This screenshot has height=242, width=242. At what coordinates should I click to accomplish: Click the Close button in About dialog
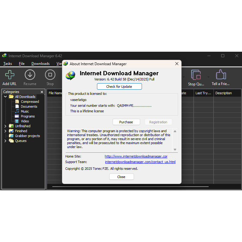tap(121, 177)
